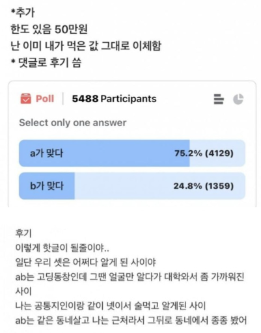This screenshot has height=333, width=261.
Task: Click the '한도 있음 50만원' text line
Action: coord(49,29)
